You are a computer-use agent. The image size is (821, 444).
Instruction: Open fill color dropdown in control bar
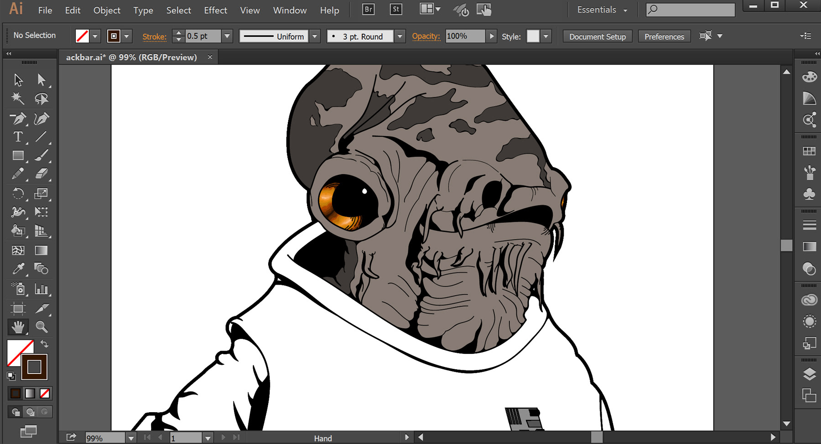tap(95, 36)
